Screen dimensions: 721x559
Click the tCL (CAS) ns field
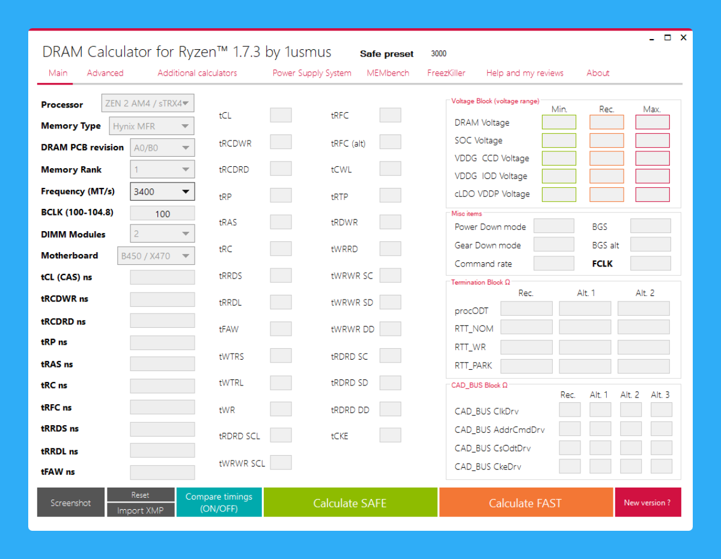pos(162,277)
